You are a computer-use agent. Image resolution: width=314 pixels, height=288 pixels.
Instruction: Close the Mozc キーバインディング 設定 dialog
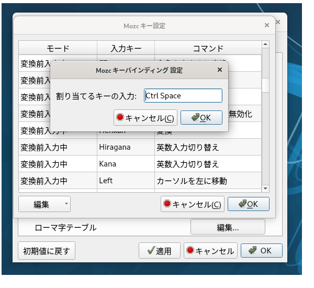click(220, 70)
